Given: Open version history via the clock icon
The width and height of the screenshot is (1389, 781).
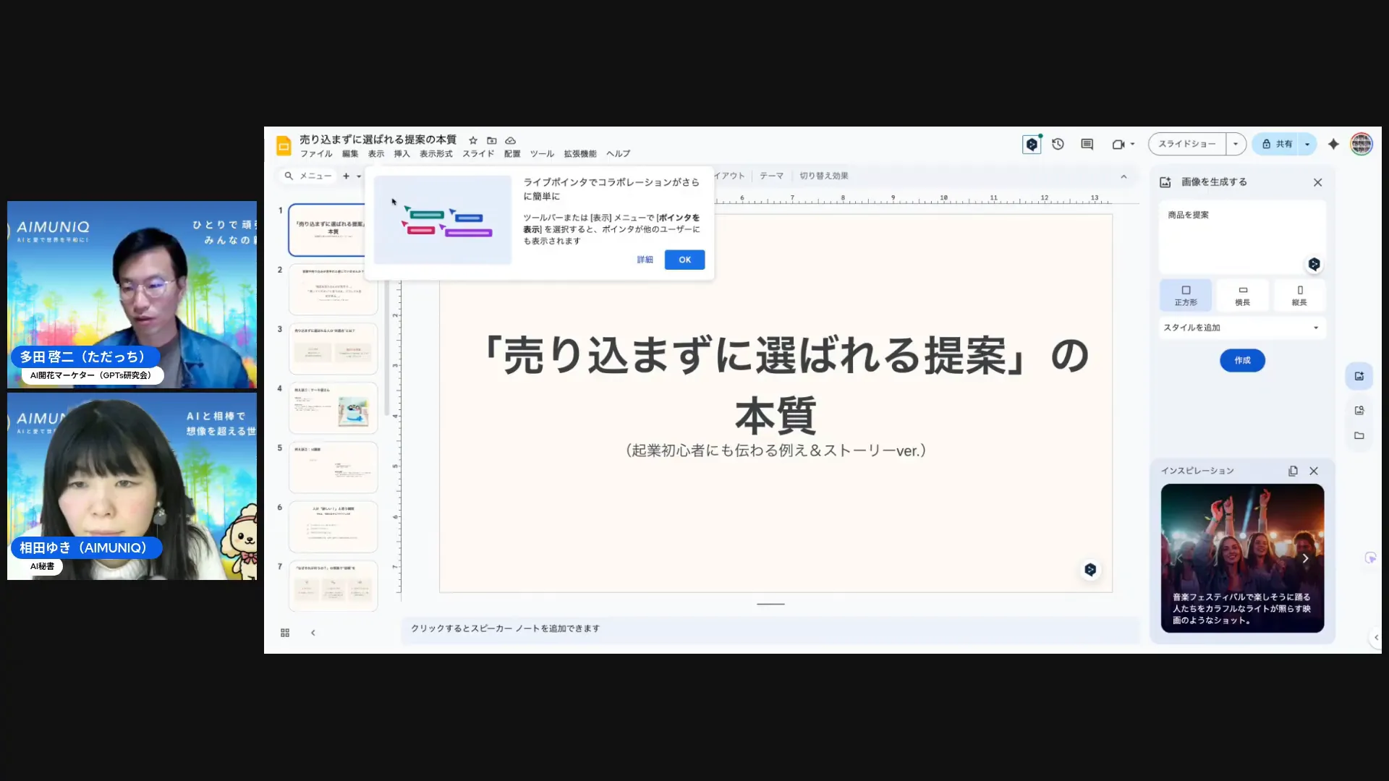Looking at the screenshot, I should click(1058, 145).
